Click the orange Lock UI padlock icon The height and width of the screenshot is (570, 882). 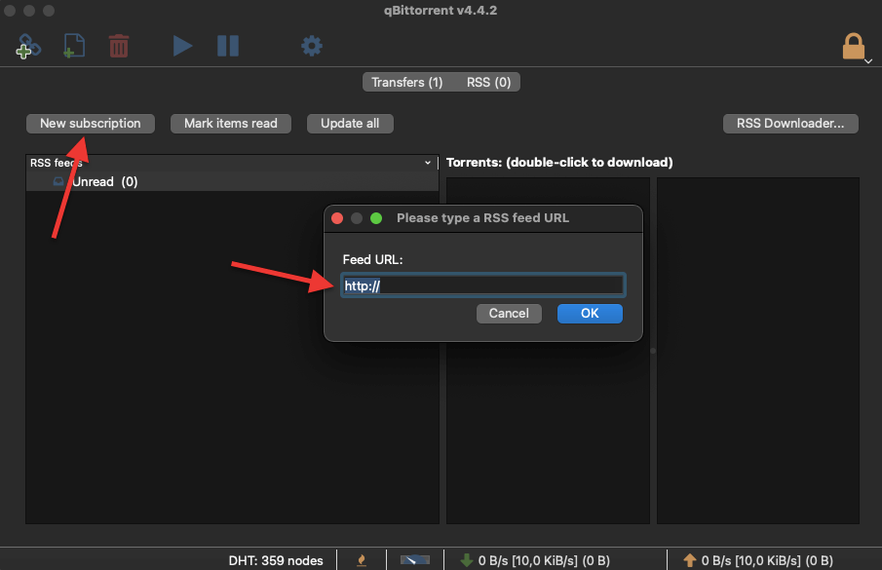click(854, 46)
